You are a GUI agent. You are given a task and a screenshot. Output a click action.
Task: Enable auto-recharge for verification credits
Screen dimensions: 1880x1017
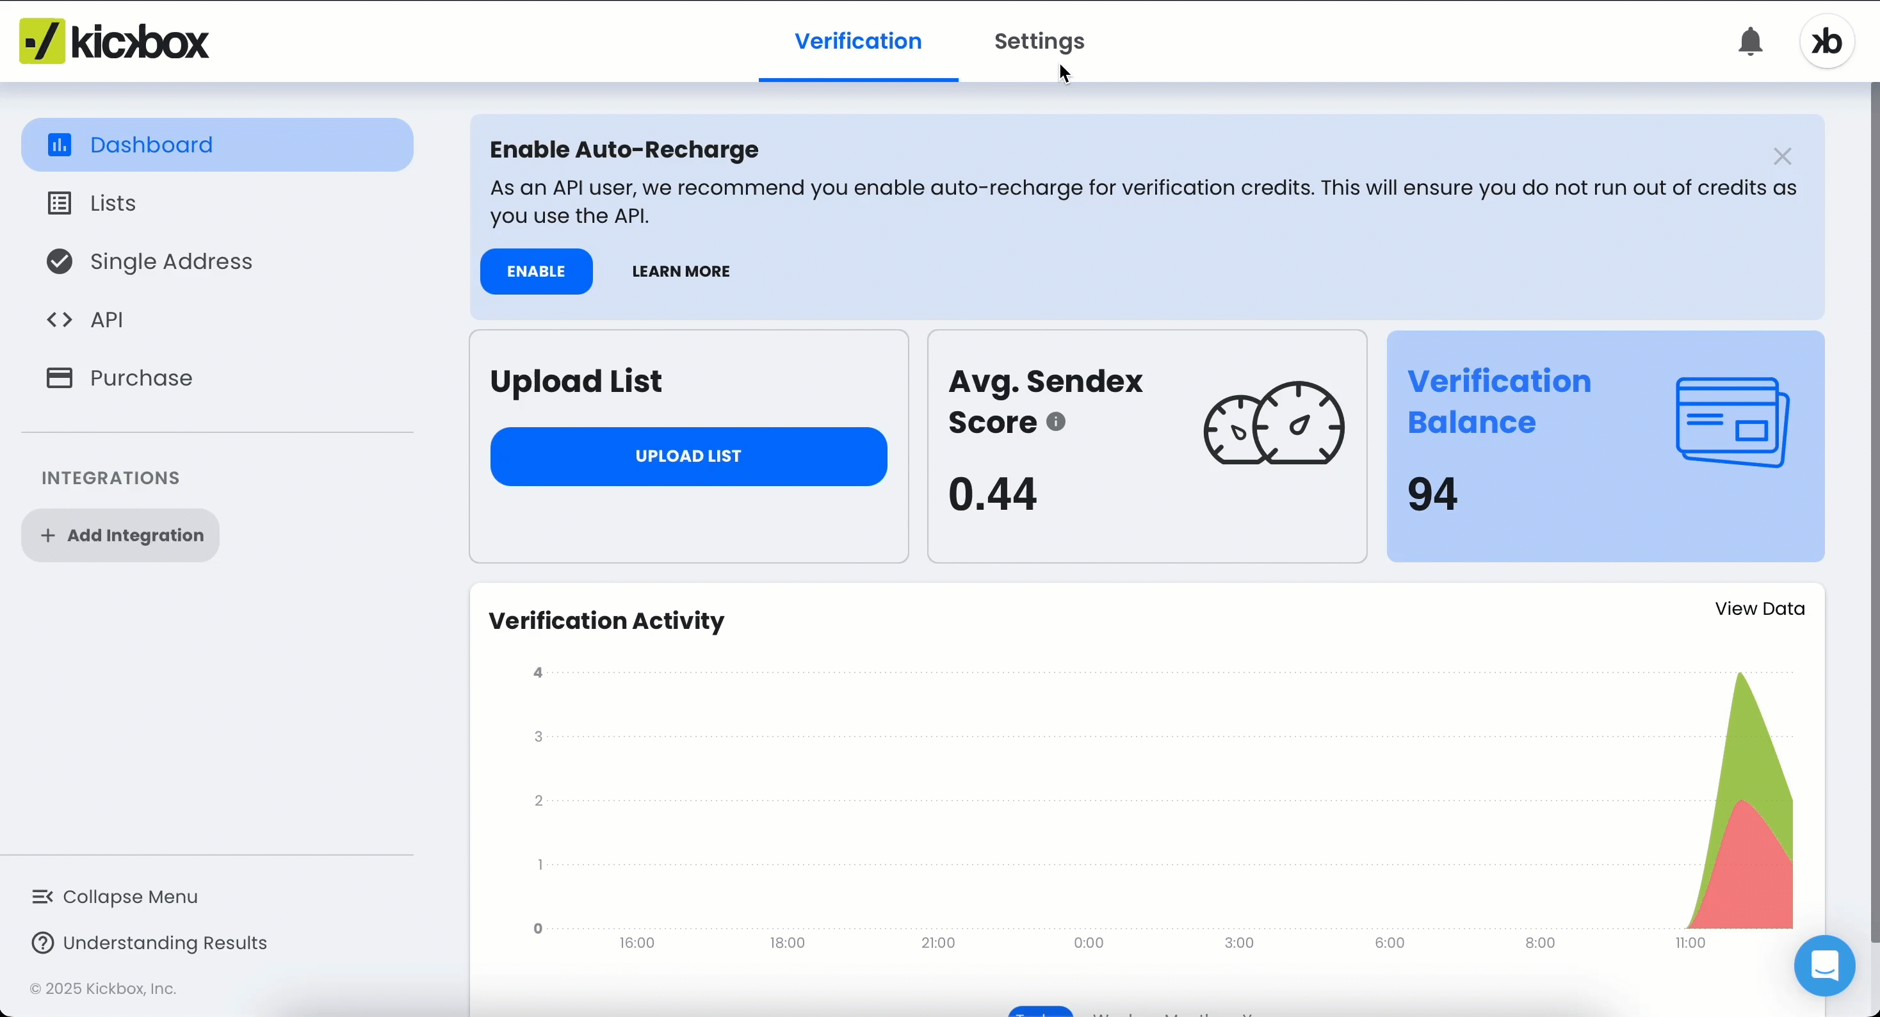tap(537, 271)
